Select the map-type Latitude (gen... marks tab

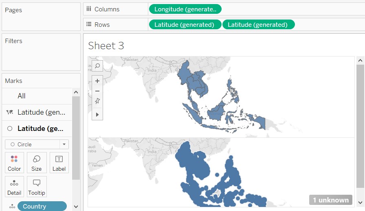(x=37, y=112)
